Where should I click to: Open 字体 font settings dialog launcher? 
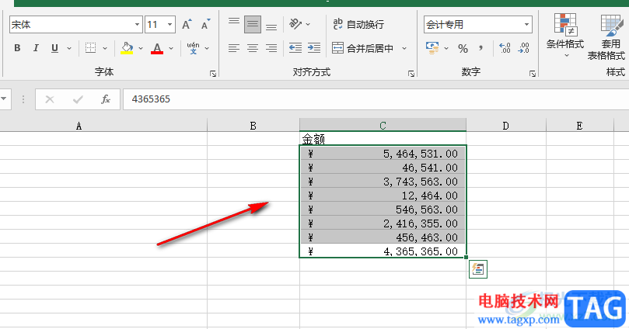[213, 74]
